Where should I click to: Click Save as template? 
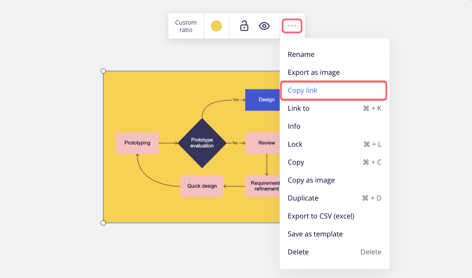(315, 234)
